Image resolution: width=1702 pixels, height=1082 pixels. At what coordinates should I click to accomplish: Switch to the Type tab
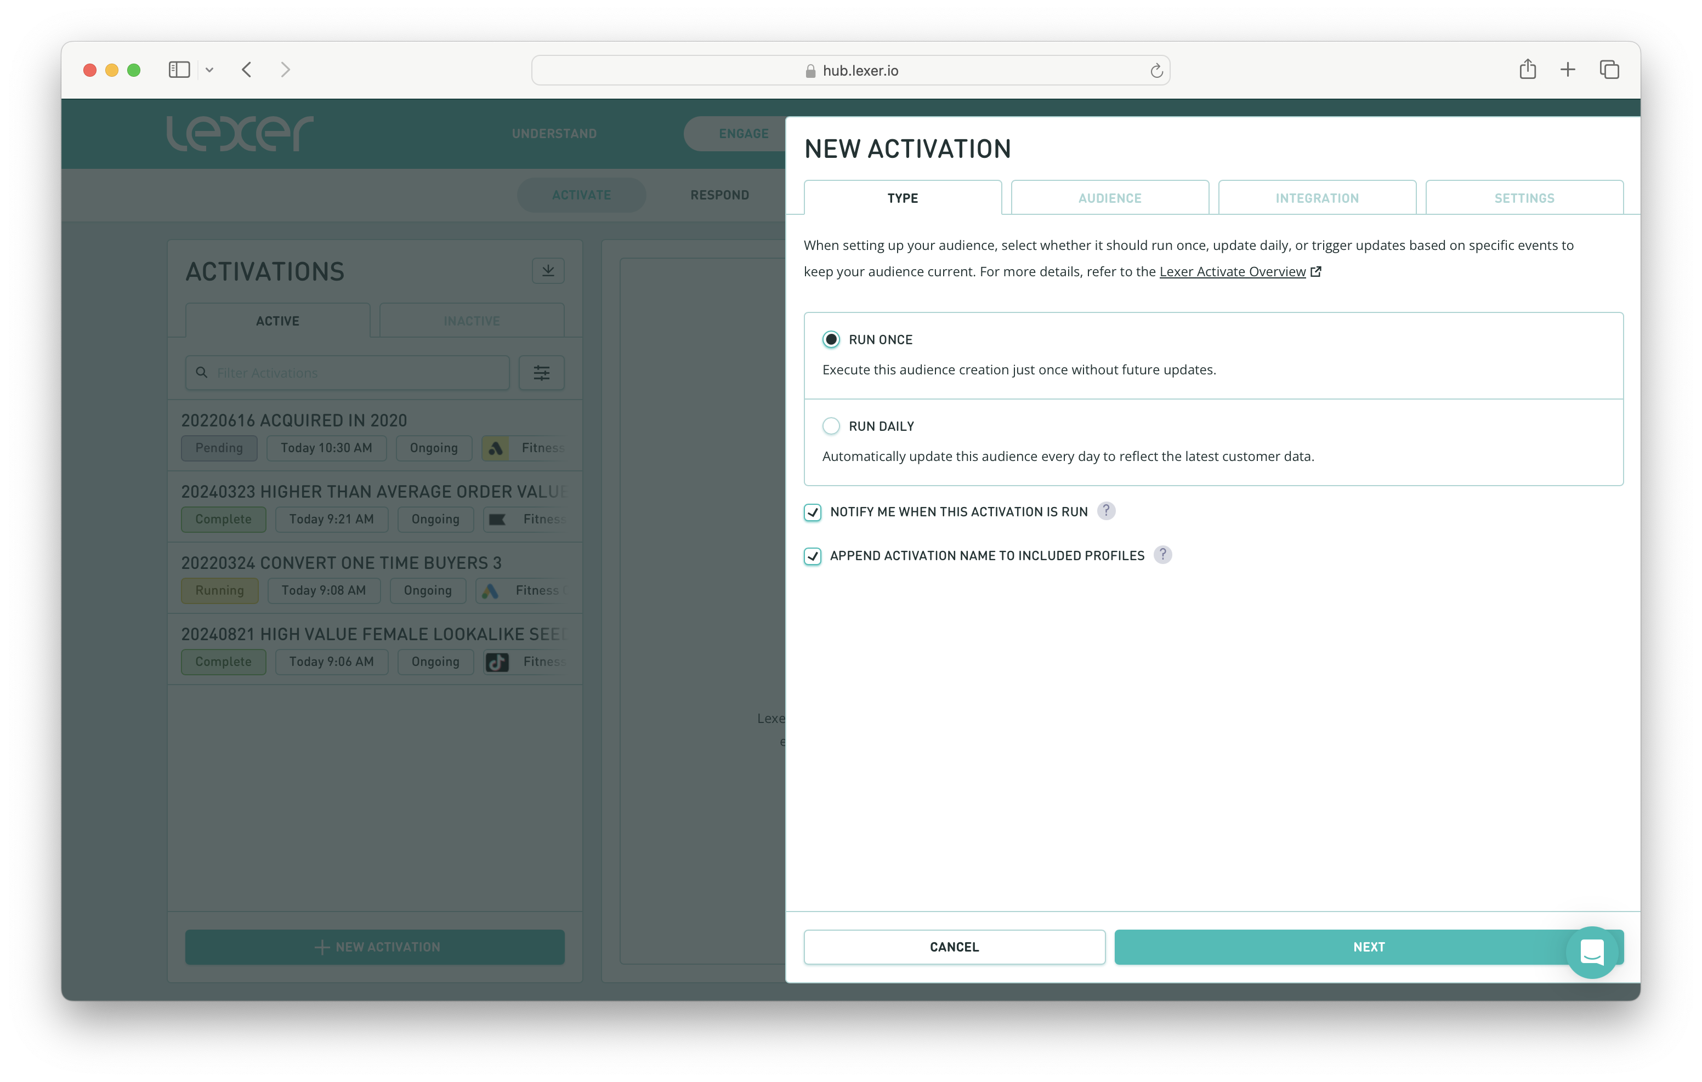[903, 198]
